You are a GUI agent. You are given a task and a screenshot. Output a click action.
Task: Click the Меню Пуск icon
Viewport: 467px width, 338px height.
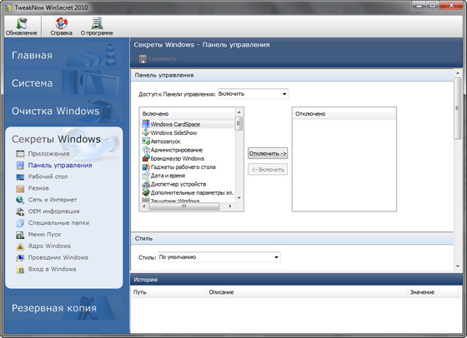[x=20, y=235]
